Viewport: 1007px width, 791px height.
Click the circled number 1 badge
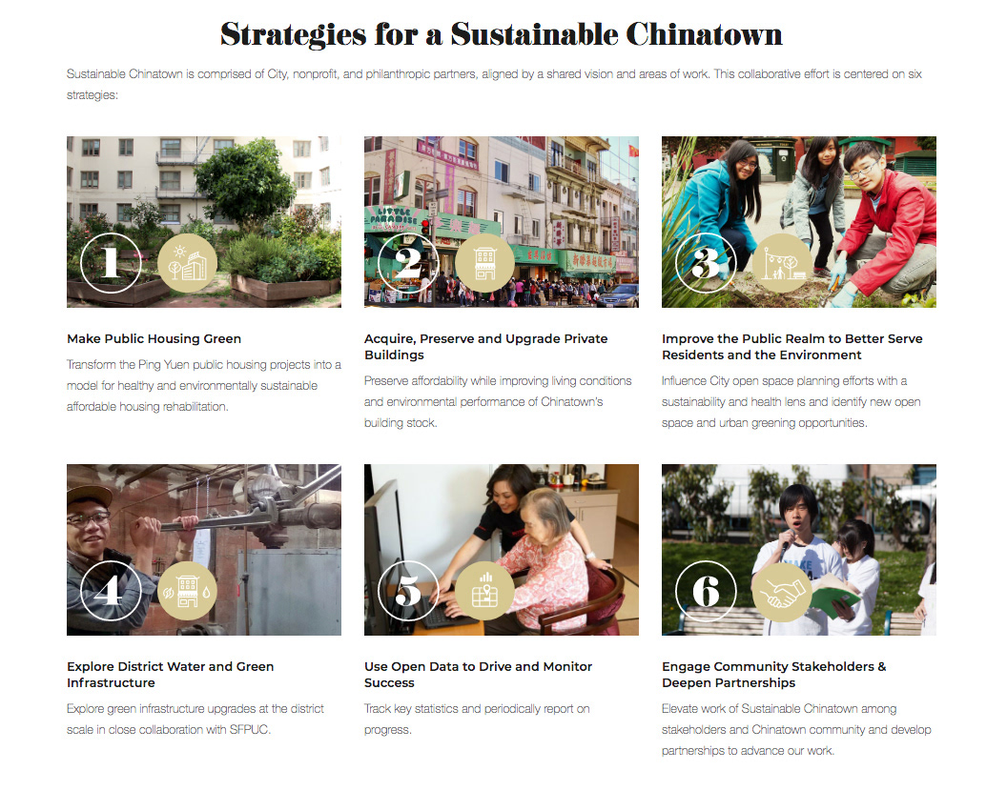111,263
